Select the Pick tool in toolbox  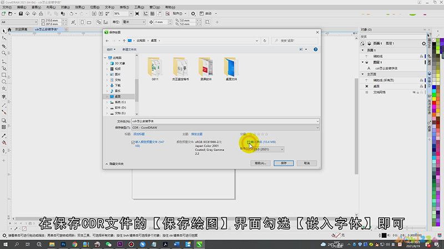(4, 32)
